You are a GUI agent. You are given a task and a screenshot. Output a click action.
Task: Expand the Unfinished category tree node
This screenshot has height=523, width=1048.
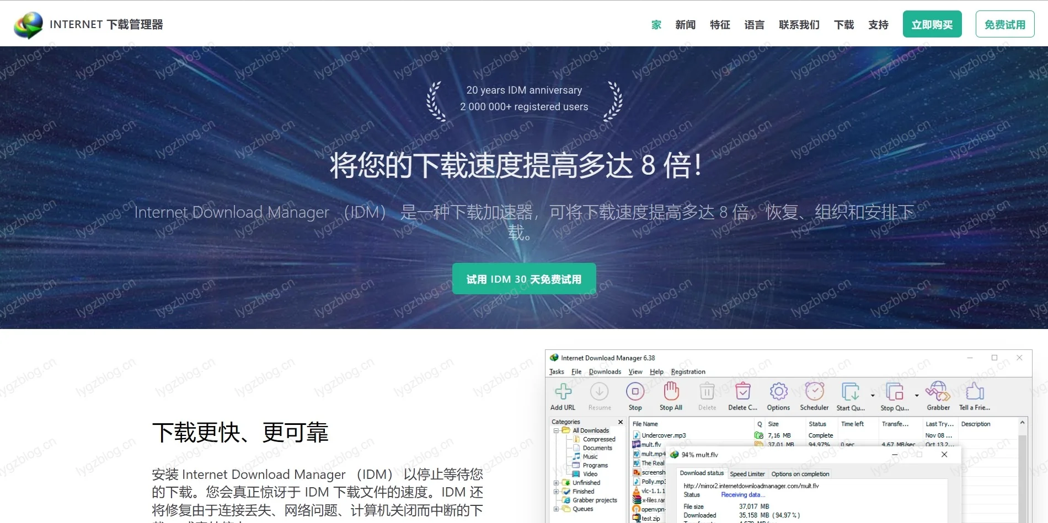click(555, 482)
